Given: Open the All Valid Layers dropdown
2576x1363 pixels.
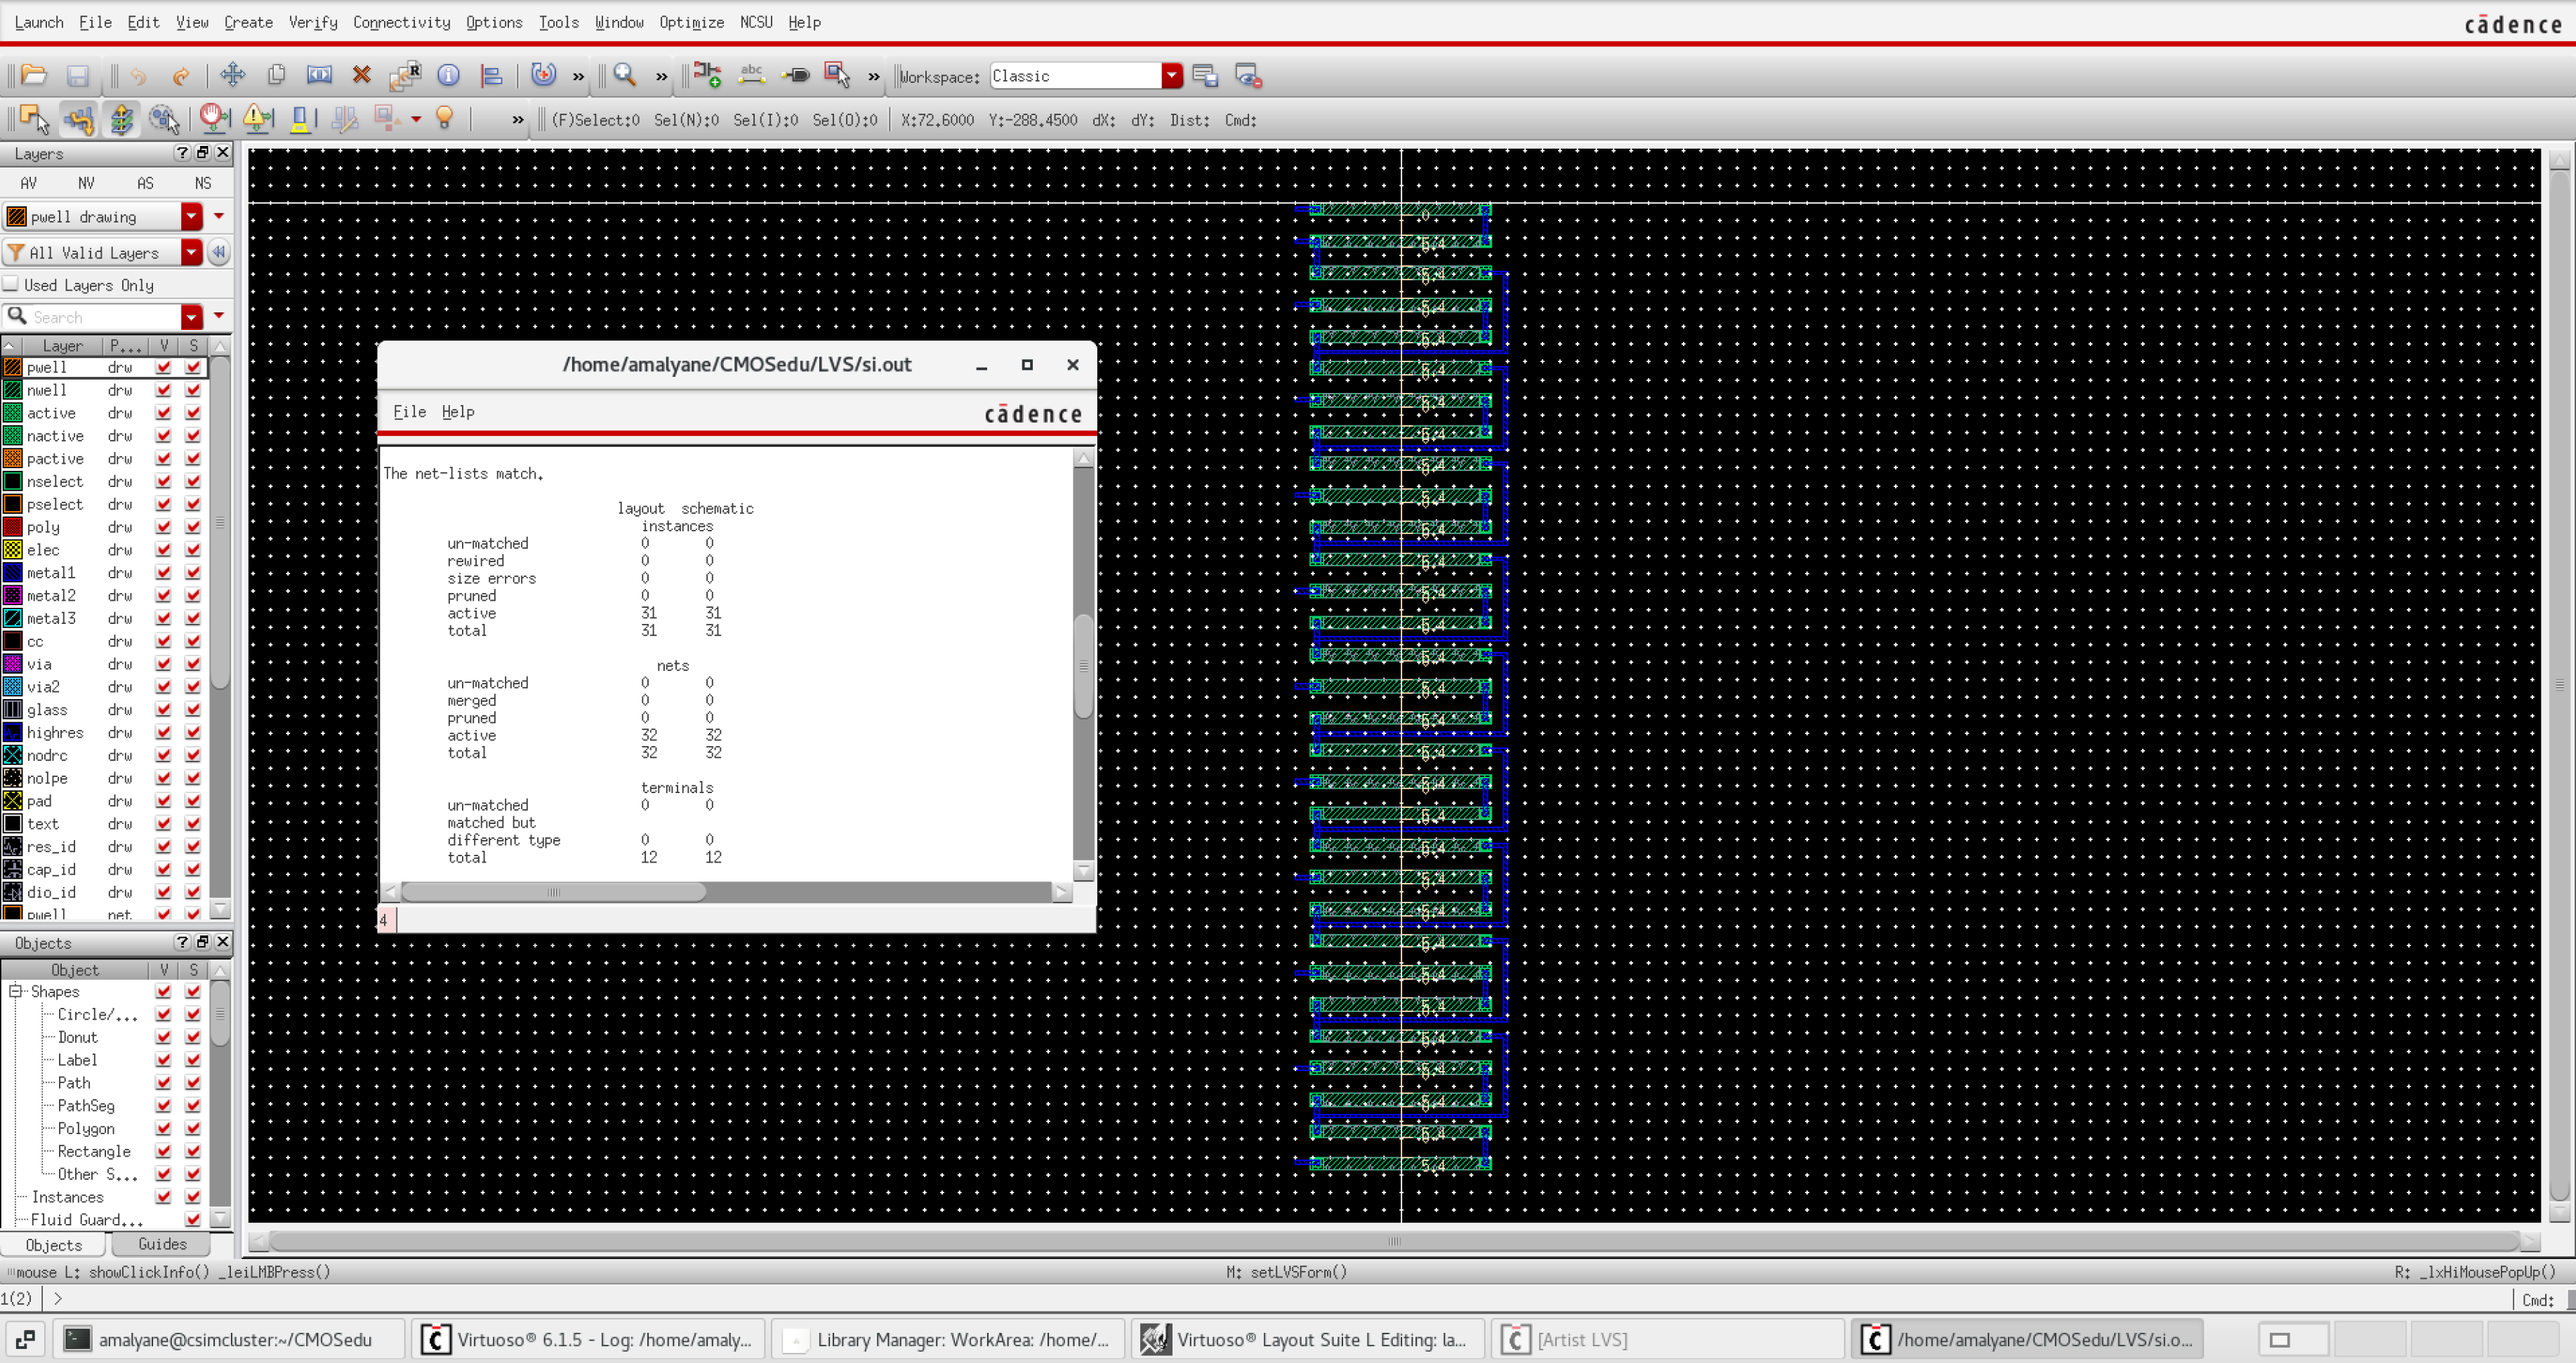Looking at the screenshot, I should click(191, 253).
